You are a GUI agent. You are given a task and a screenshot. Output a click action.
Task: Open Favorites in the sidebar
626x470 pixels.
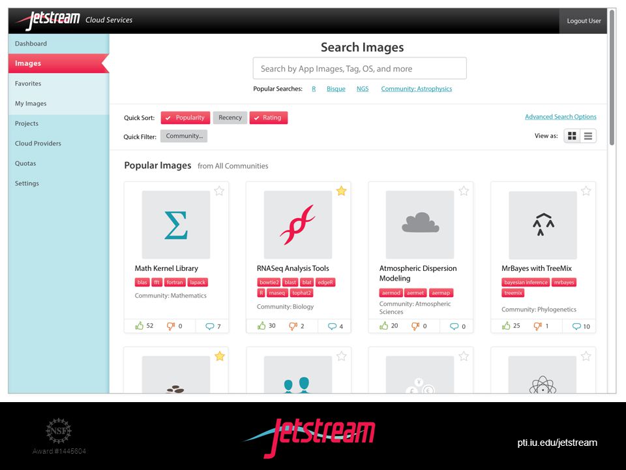59,84
